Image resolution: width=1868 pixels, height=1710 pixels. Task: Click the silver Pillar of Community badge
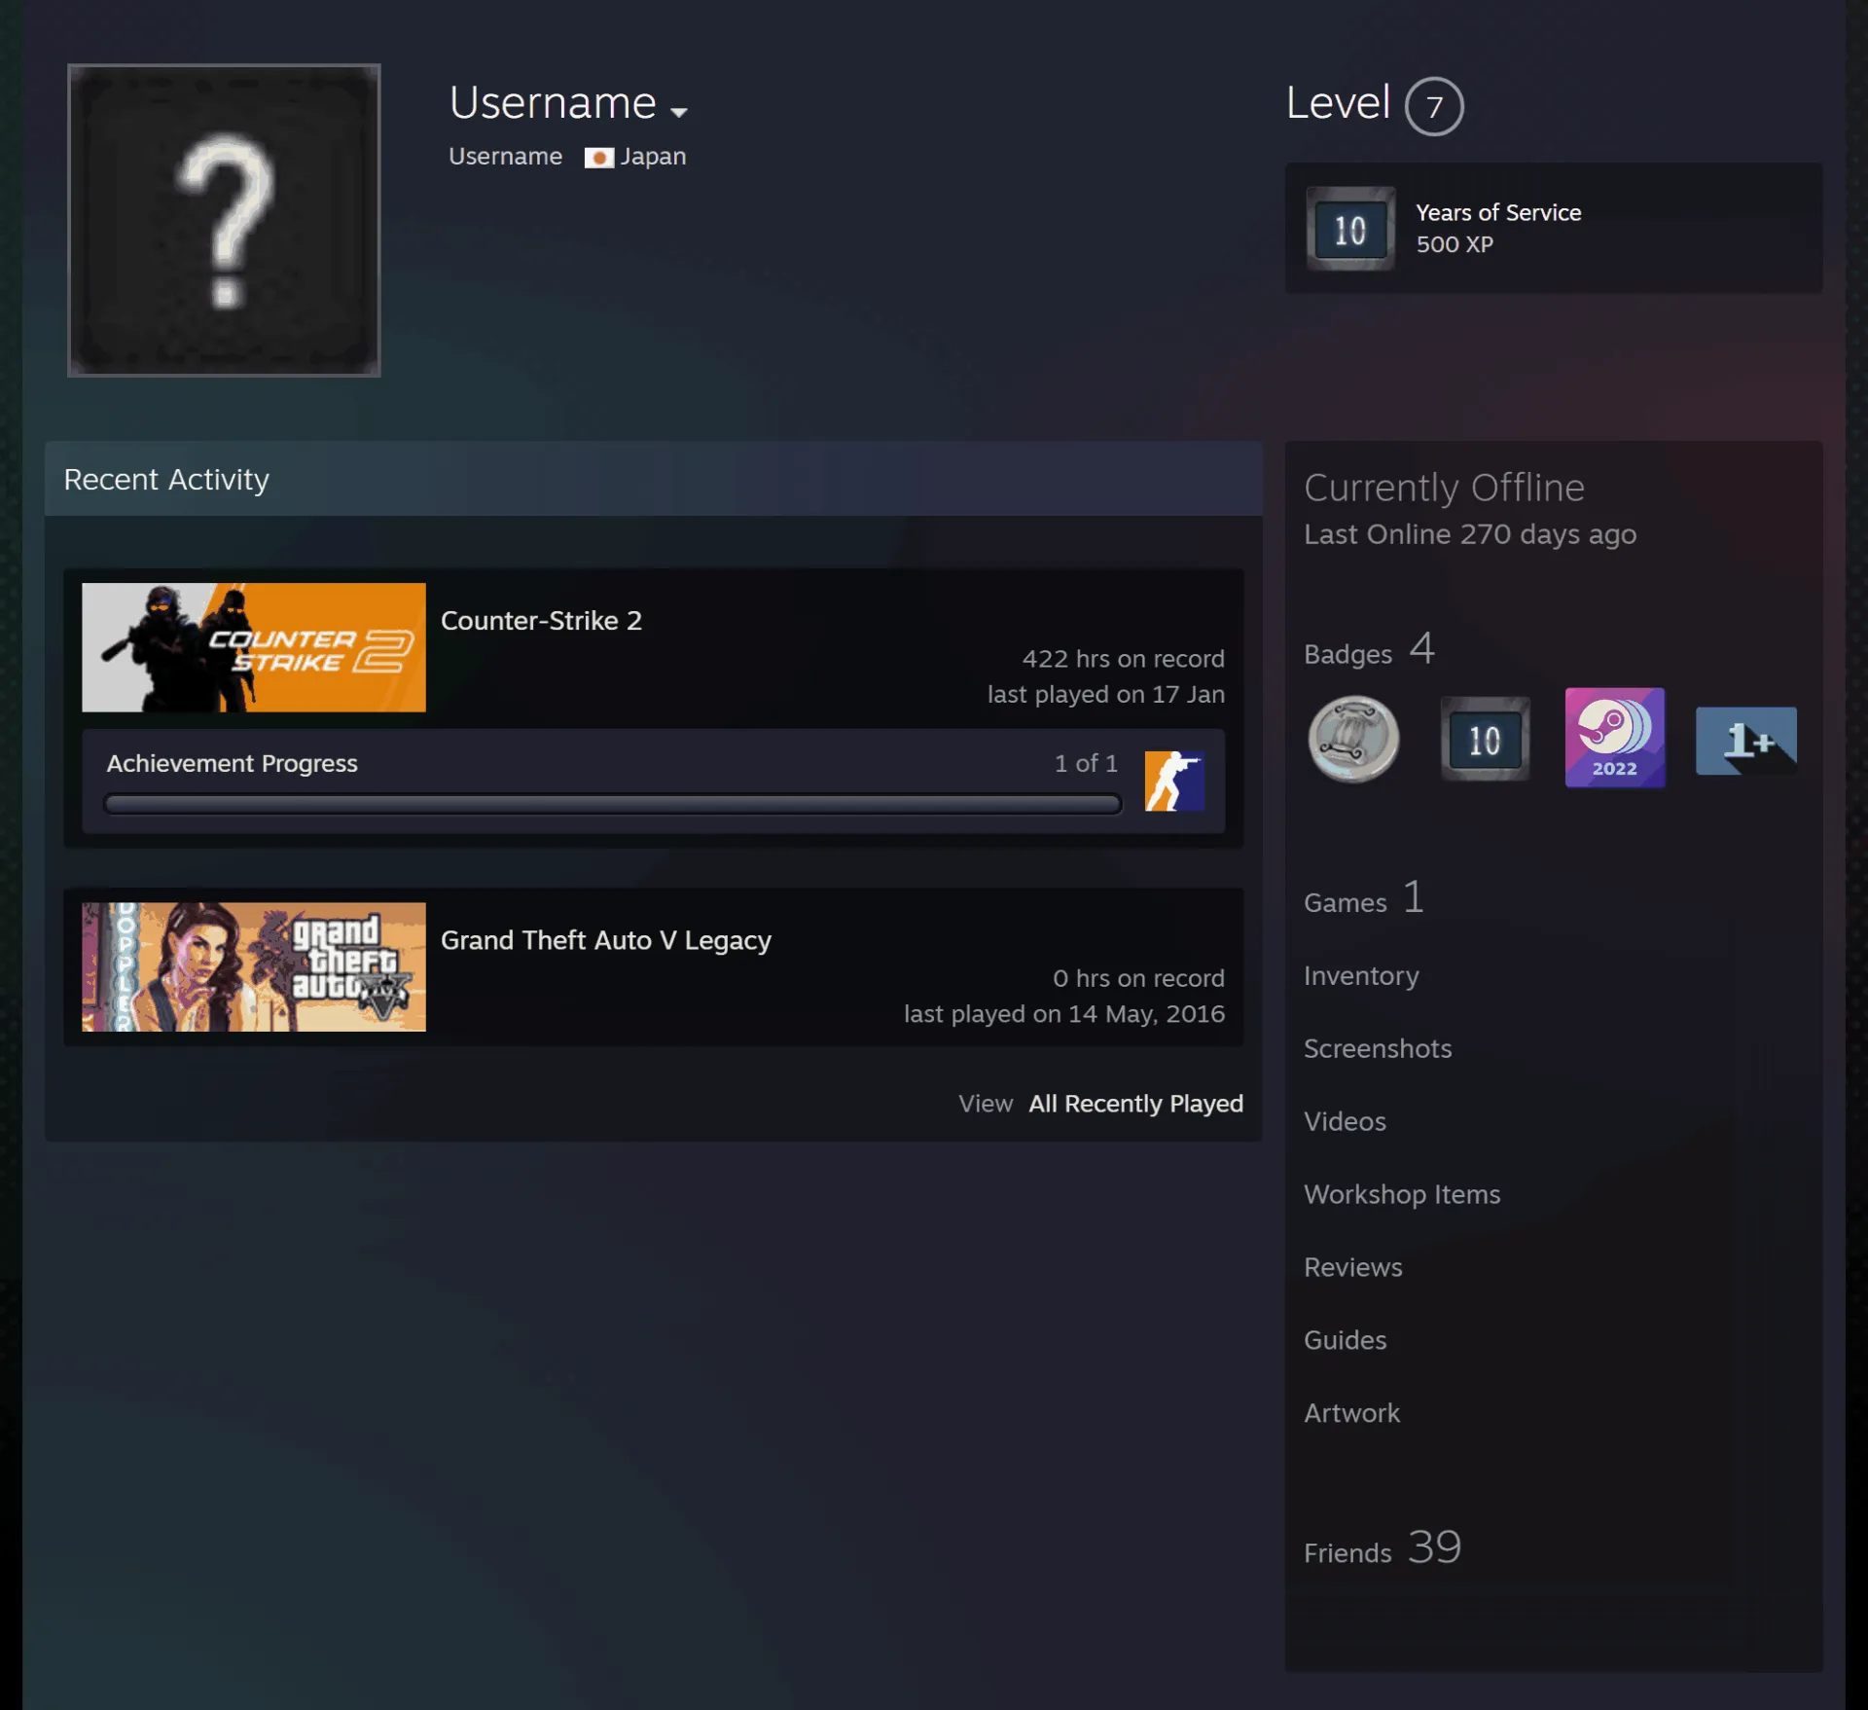click(1353, 739)
